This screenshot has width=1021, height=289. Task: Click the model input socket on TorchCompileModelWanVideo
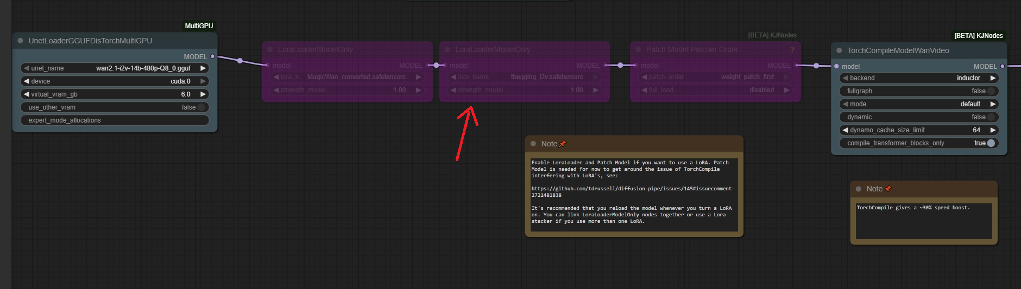(x=836, y=66)
